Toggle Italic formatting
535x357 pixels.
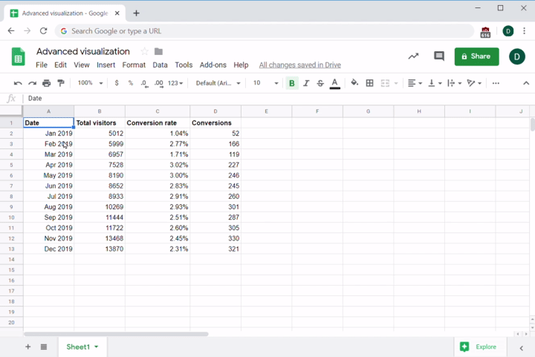click(306, 83)
